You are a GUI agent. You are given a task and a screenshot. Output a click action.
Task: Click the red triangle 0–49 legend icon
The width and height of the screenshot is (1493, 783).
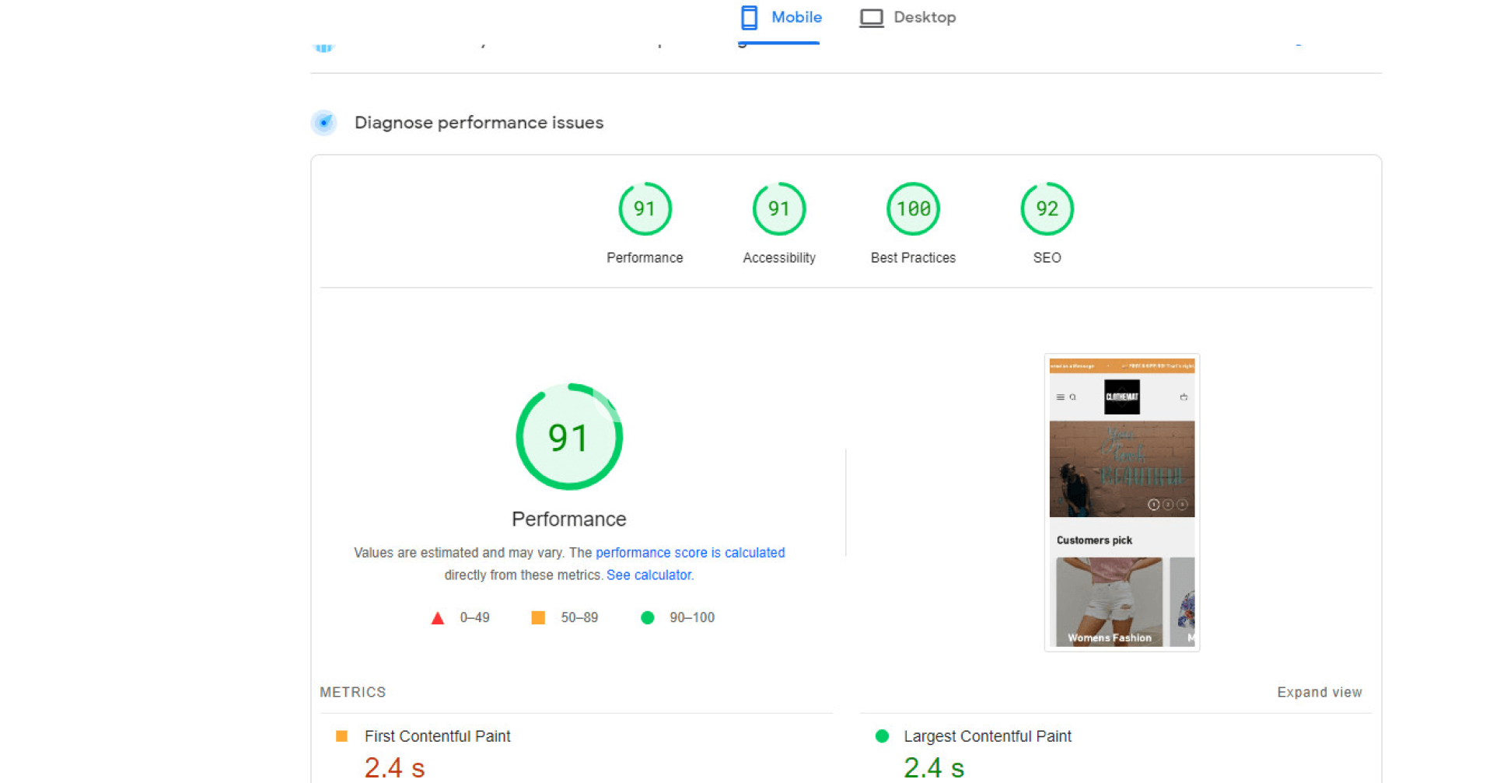pos(438,618)
